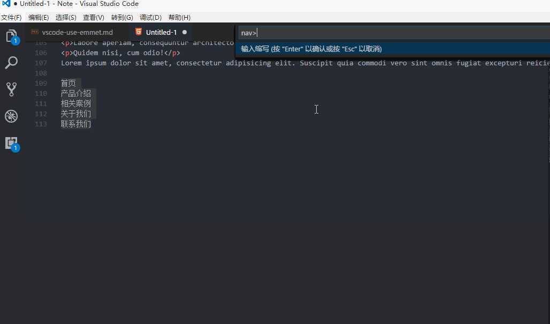This screenshot has height=324, width=550.
Task: Click the line 相关案例 in editor
Action: pyautogui.click(x=76, y=103)
